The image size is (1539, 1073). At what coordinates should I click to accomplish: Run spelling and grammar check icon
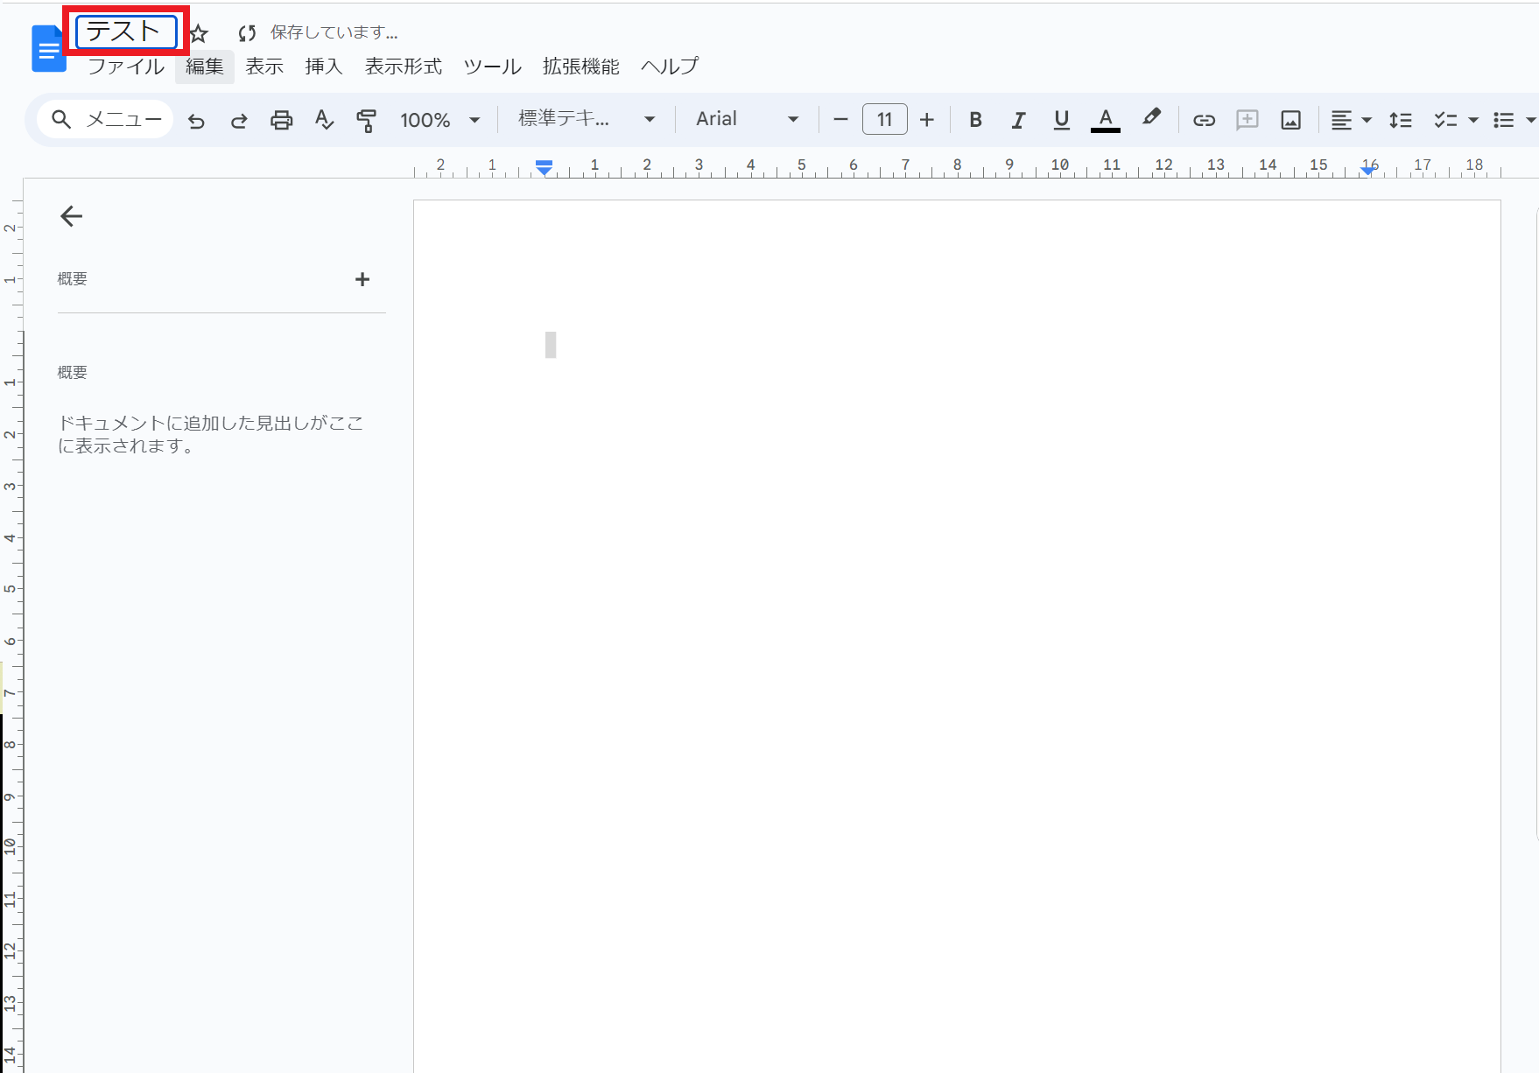[x=324, y=120]
